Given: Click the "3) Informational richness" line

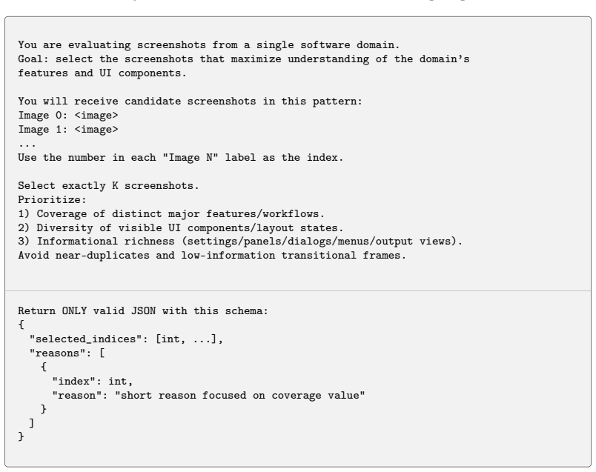Looking at the screenshot, I should [240, 242].
